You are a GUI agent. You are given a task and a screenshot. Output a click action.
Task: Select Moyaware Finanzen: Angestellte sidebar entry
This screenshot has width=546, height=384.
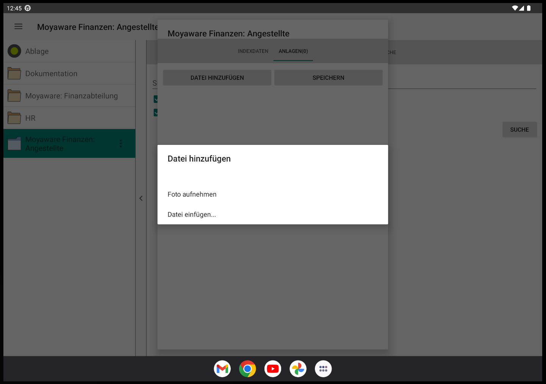[x=69, y=143]
